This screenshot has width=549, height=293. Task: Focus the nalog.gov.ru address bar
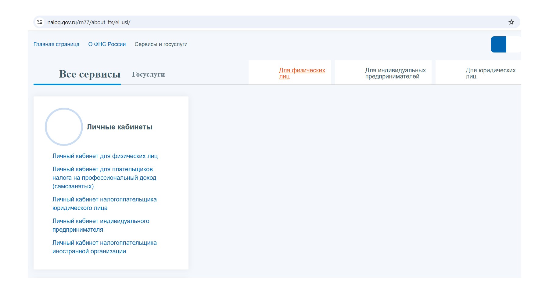(244, 22)
